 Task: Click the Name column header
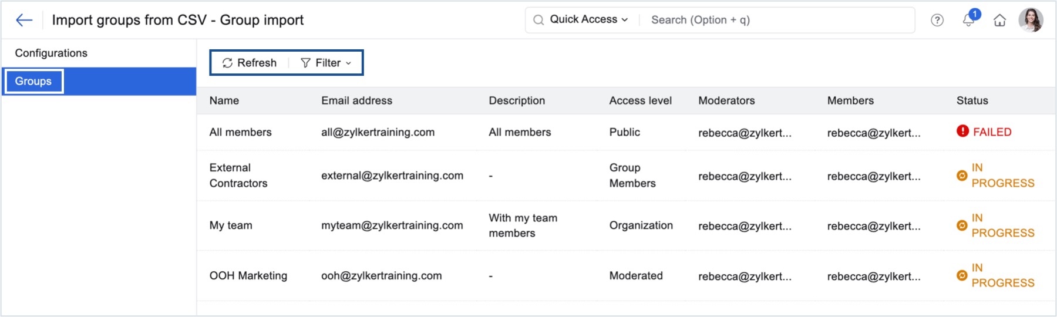[x=224, y=100]
